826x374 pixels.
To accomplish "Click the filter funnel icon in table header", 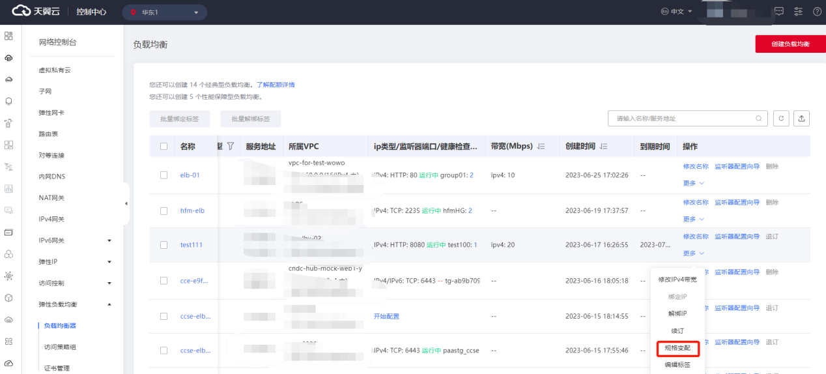I will click(230, 147).
